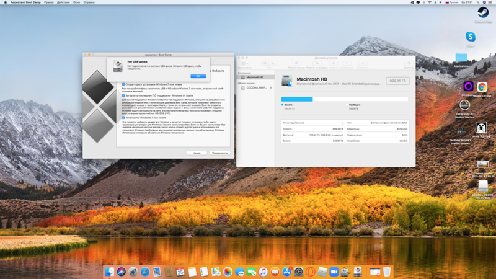Image resolution: width=496 pixels, height=279 pixels.
Task: Open the Apple menu
Action: (x=5, y=2)
